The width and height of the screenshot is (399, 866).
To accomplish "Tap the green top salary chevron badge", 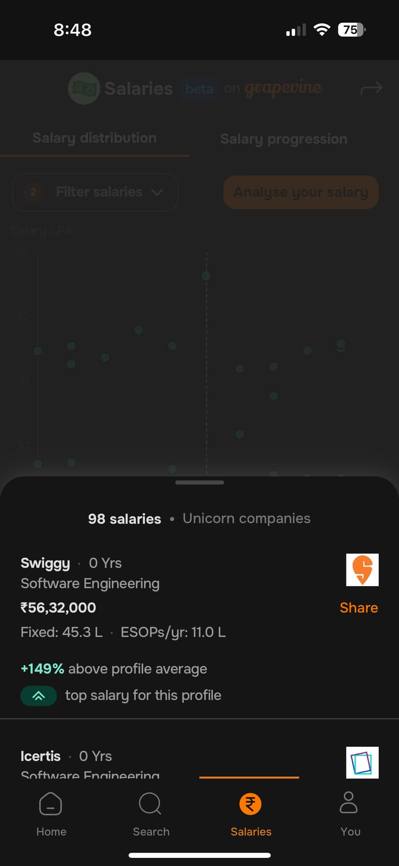I will tap(39, 696).
